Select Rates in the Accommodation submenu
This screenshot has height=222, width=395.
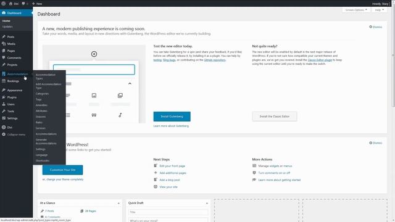pos(39,123)
